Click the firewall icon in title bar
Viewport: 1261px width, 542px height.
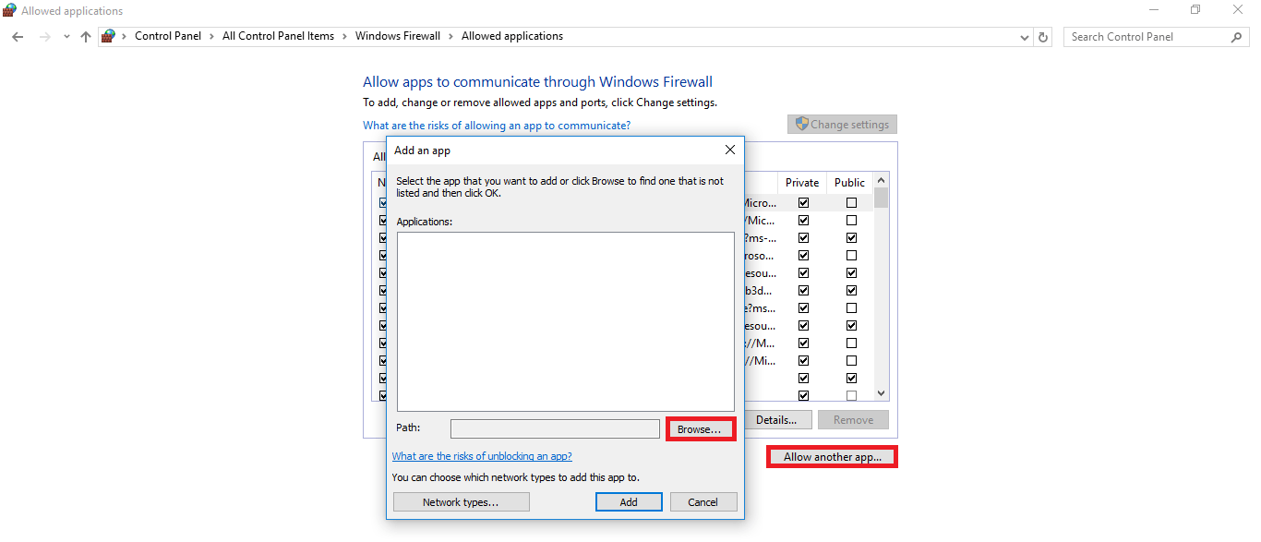[x=10, y=10]
